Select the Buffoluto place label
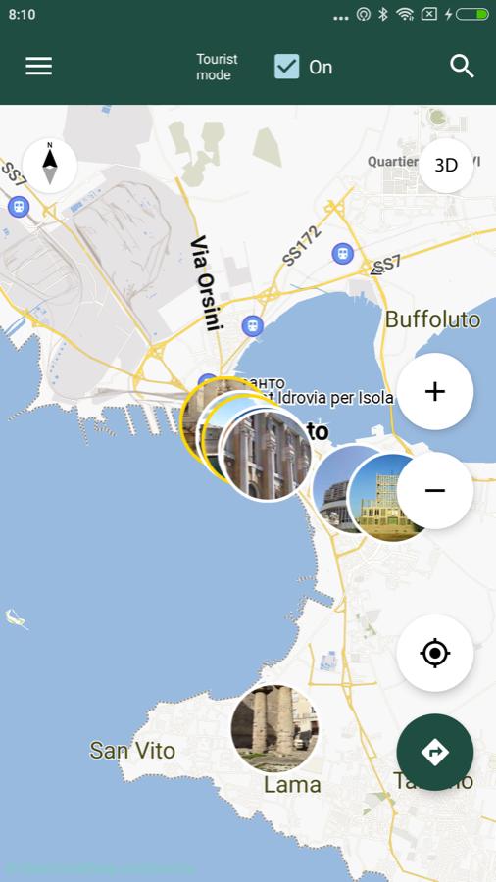The height and width of the screenshot is (882, 496). point(432,319)
